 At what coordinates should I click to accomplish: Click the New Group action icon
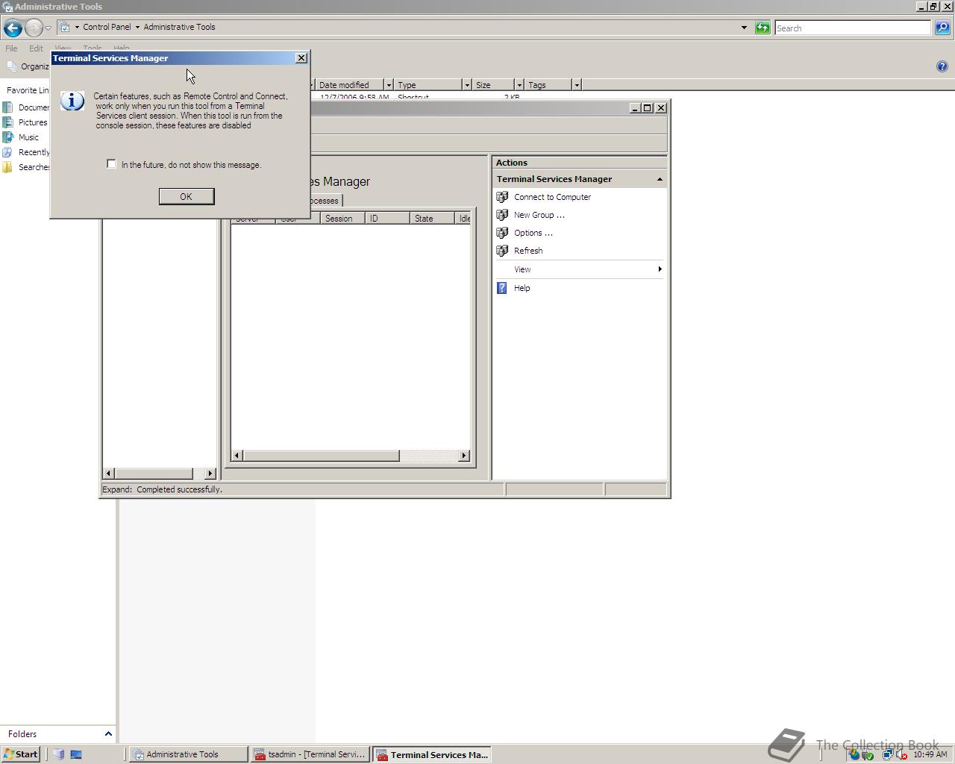point(502,215)
